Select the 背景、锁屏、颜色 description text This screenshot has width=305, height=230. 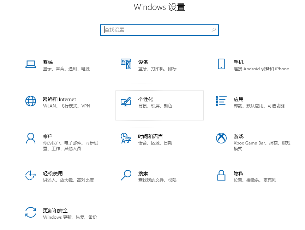155,106
